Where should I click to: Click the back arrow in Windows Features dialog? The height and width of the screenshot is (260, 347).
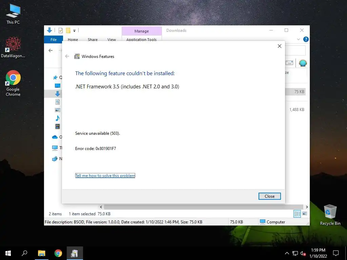coord(67,57)
